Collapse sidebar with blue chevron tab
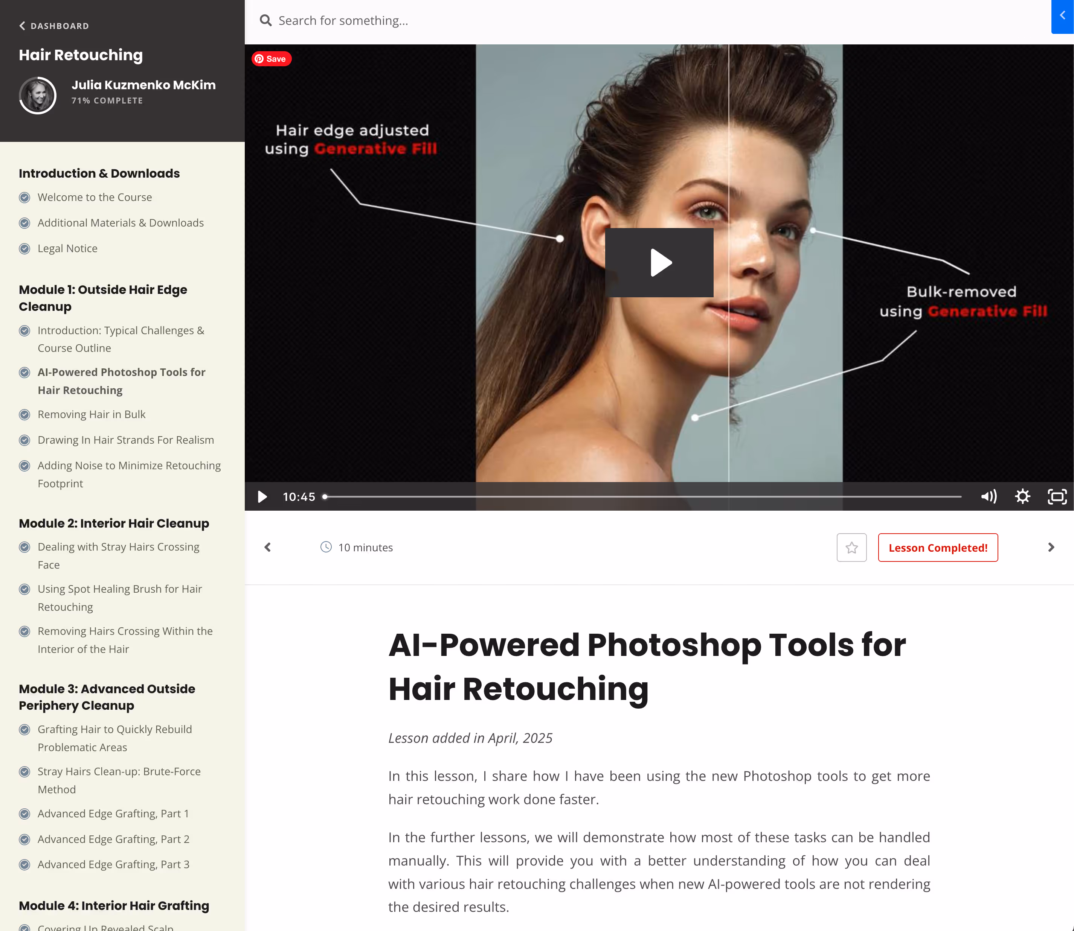 1062,15
